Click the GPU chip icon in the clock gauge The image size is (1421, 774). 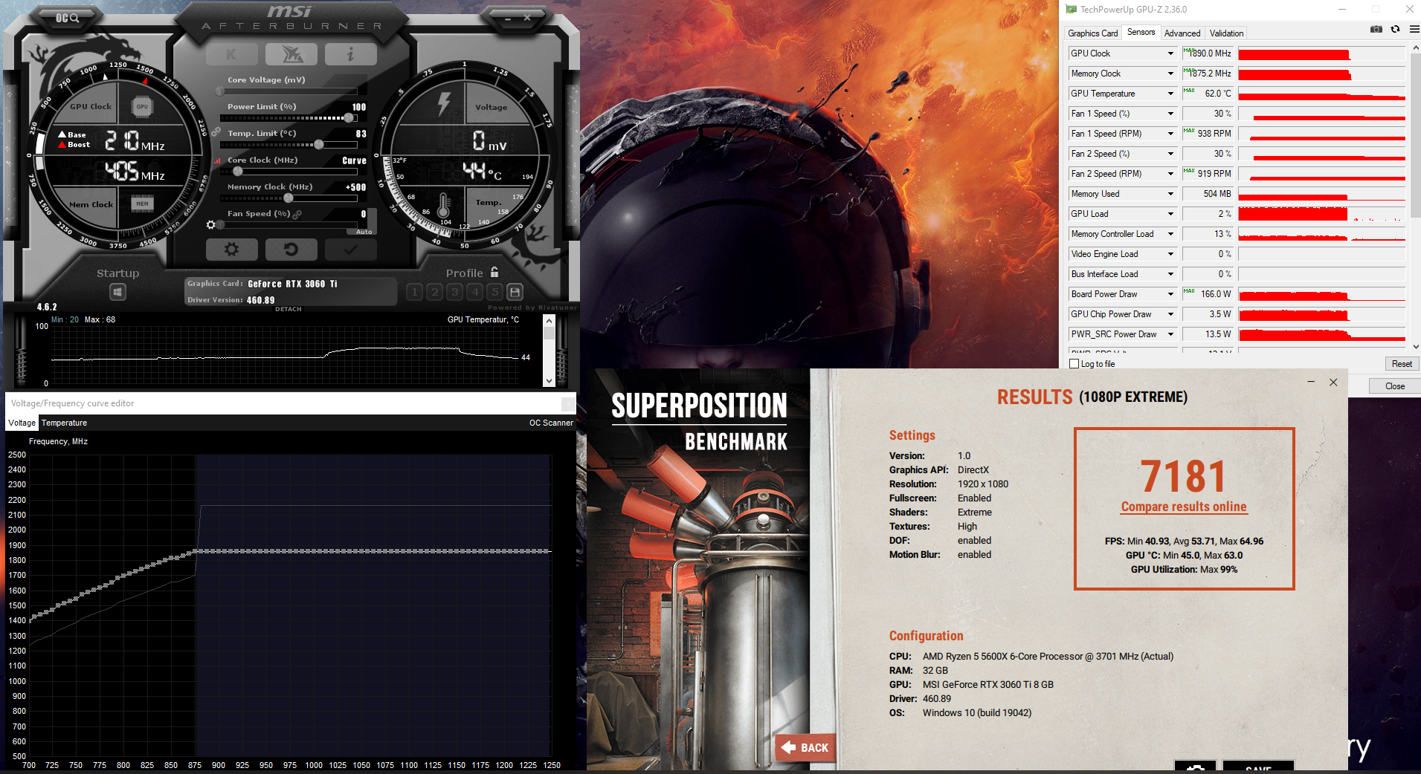[142, 106]
